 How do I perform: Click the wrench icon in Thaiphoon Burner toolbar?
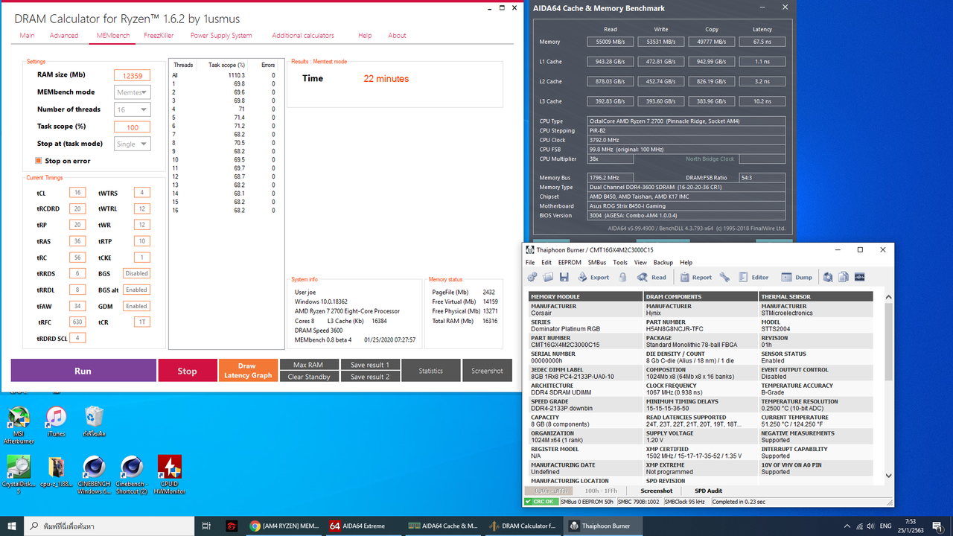tap(724, 277)
